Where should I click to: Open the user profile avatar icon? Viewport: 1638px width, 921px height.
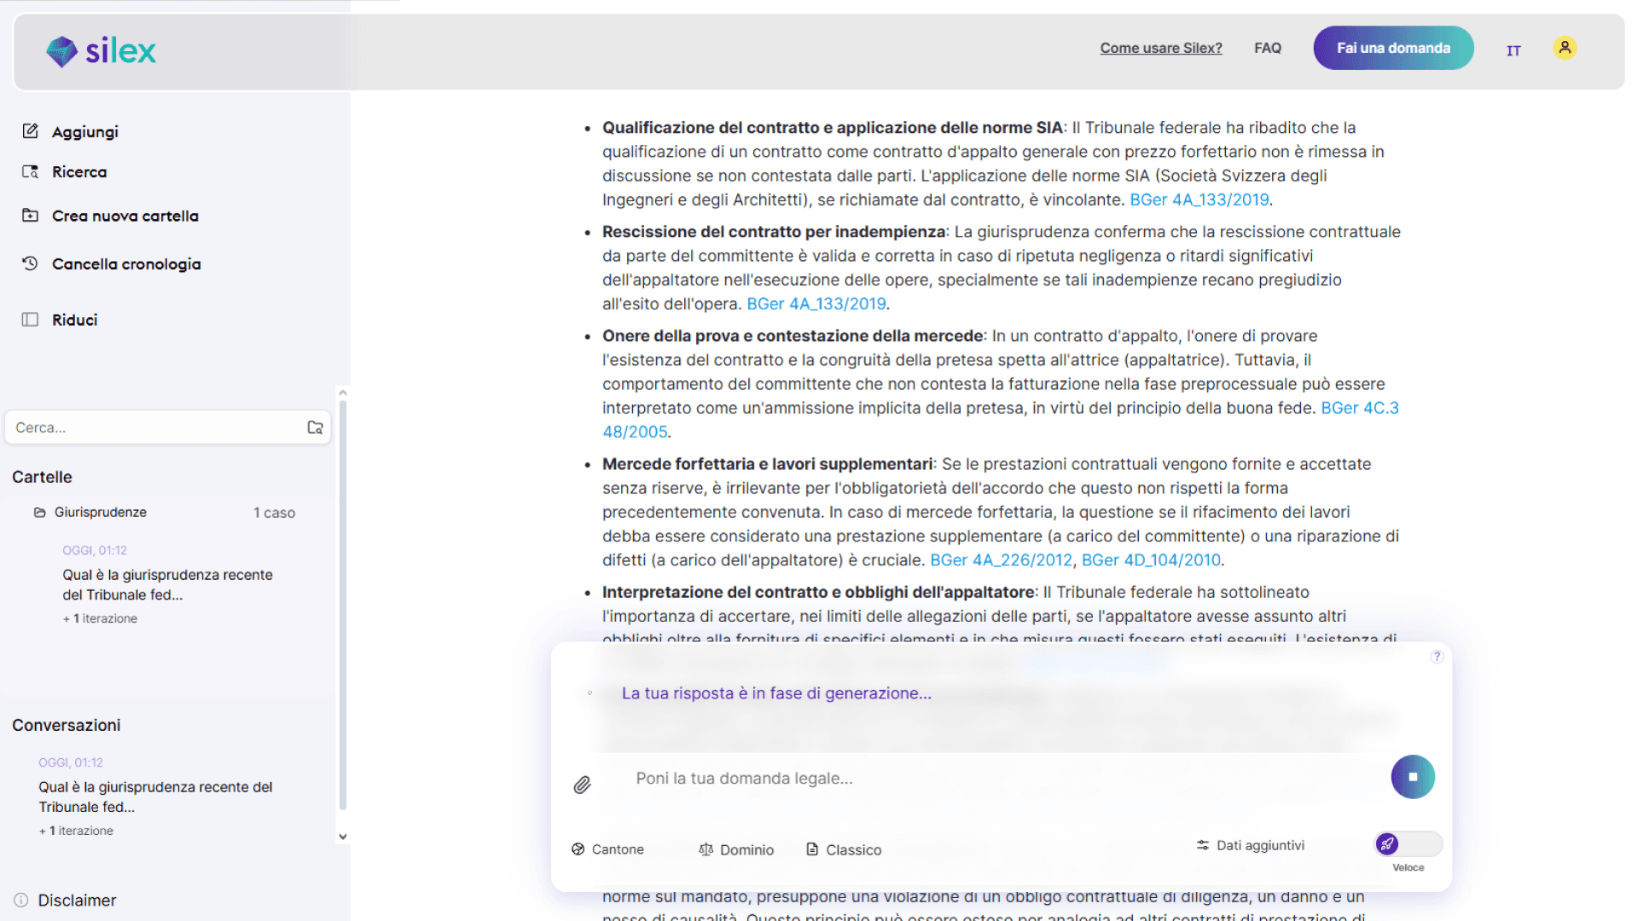point(1565,48)
